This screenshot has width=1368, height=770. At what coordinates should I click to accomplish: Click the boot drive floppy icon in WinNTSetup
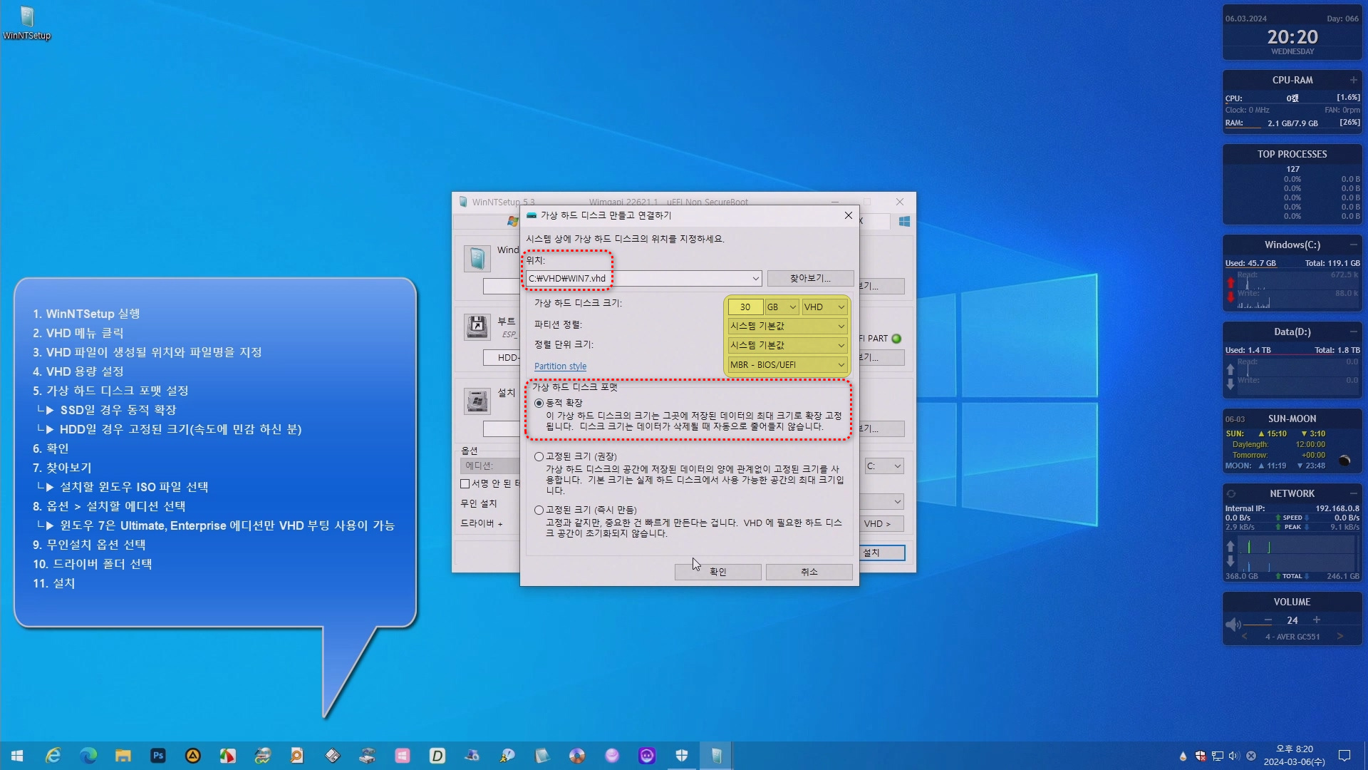click(477, 327)
